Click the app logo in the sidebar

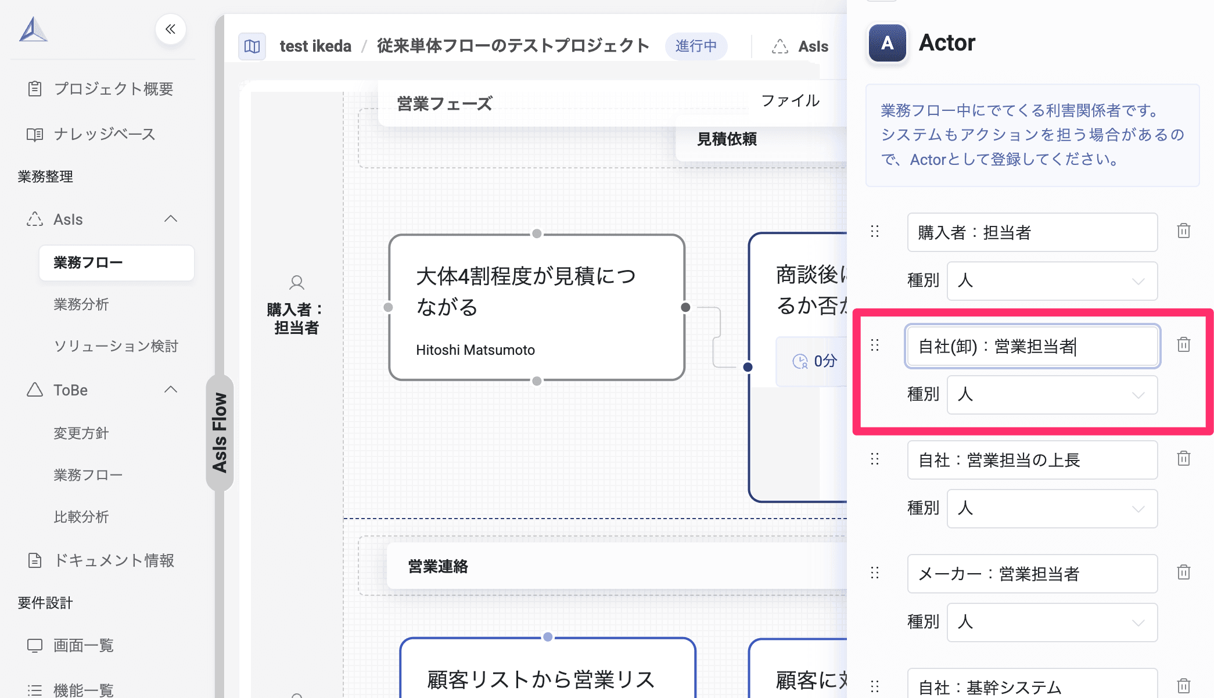tap(33, 30)
